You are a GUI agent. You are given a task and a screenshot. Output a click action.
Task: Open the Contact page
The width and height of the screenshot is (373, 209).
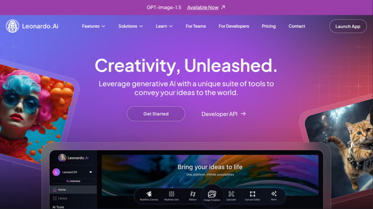(297, 26)
